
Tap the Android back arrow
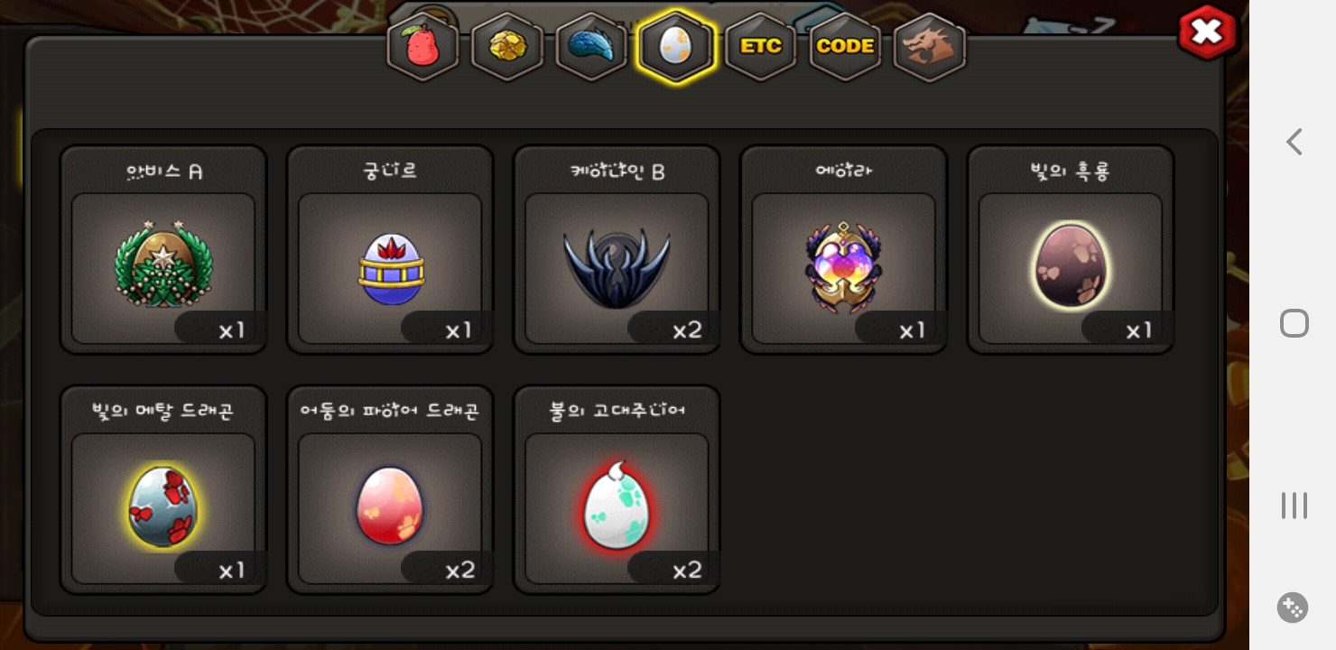pos(1294,142)
